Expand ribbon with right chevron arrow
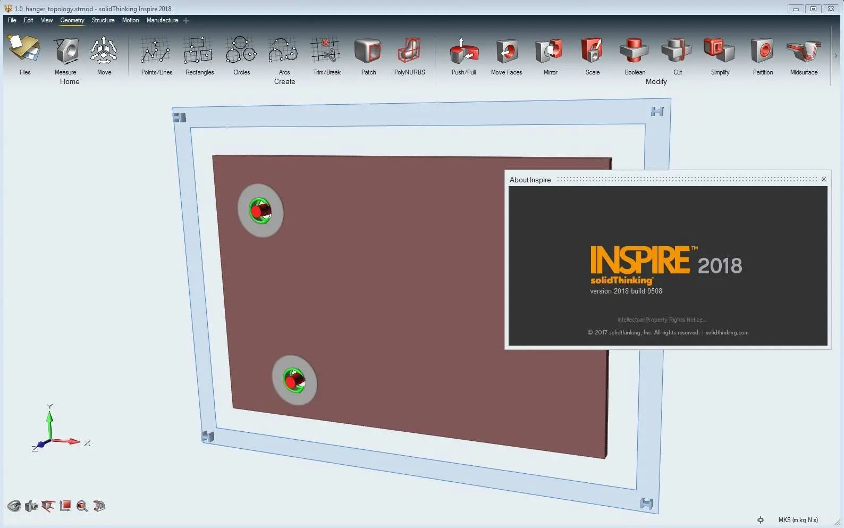The width and height of the screenshot is (844, 528). (835, 55)
